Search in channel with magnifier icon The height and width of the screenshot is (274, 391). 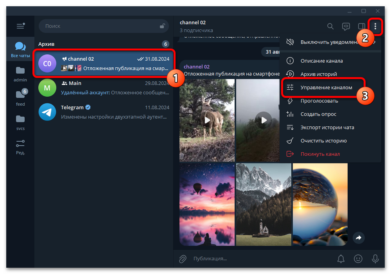coord(330,26)
